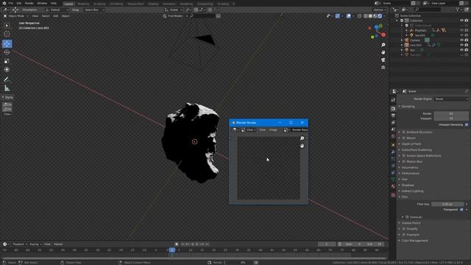Enable Bloom checkbox
Viewport: 471px width, 265px height.
point(404,138)
